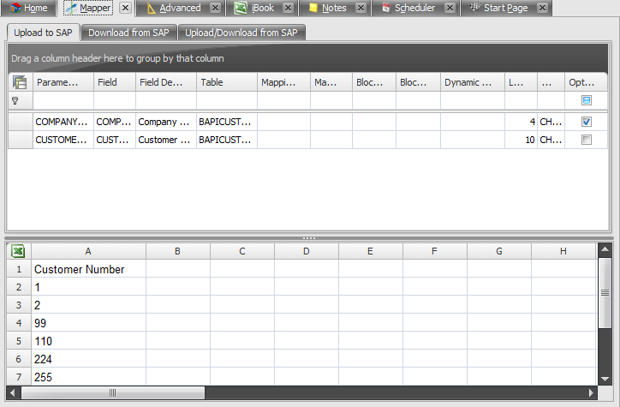Uncheck Optional checkbox for COMPANY row
This screenshot has height=407, width=620.
pyautogui.click(x=587, y=122)
